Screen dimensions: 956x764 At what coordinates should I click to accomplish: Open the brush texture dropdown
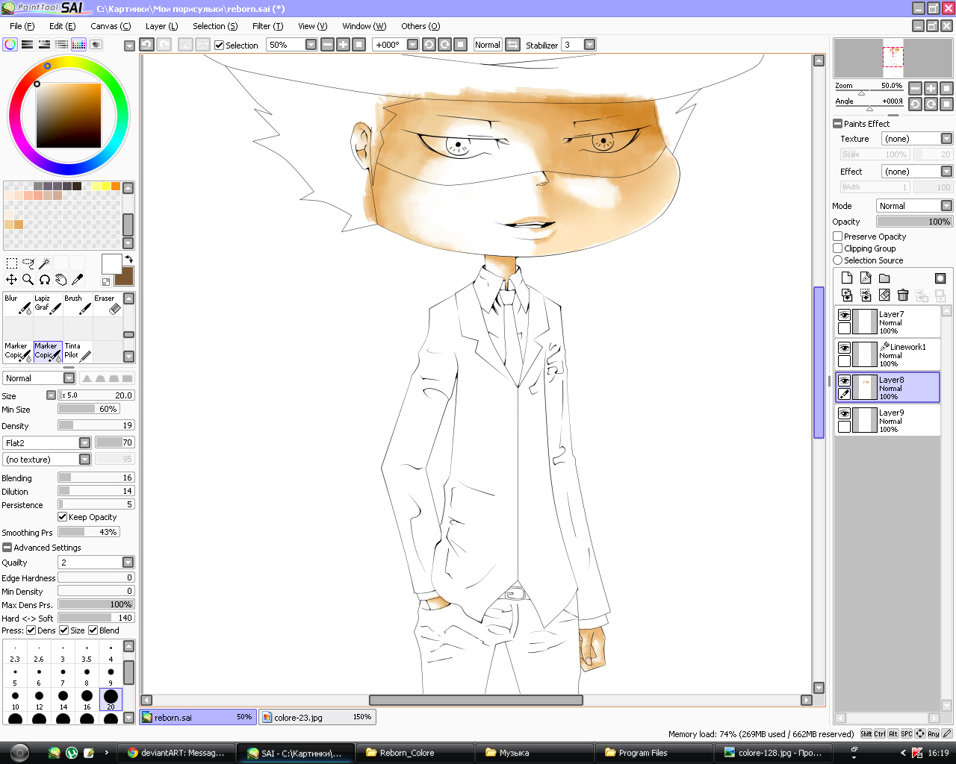[x=84, y=459]
